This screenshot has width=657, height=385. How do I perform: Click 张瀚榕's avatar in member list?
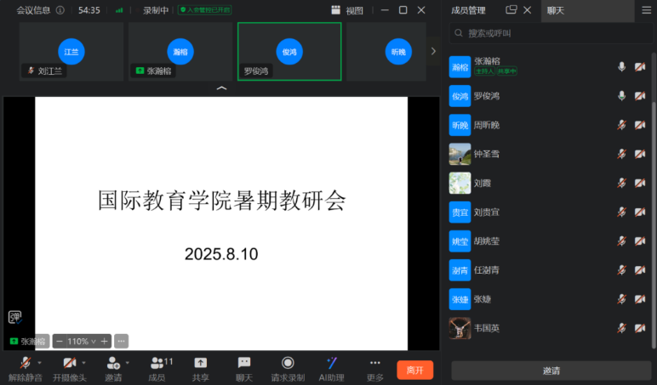click(x=460, y=67)
